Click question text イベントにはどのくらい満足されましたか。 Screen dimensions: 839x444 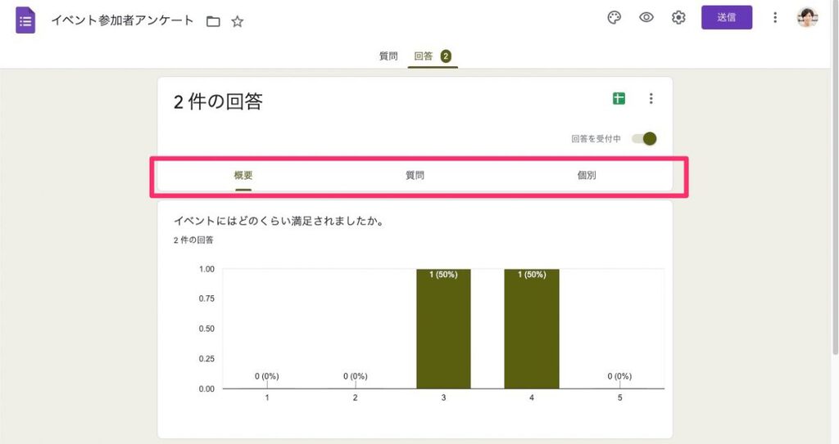click(280, 221)
